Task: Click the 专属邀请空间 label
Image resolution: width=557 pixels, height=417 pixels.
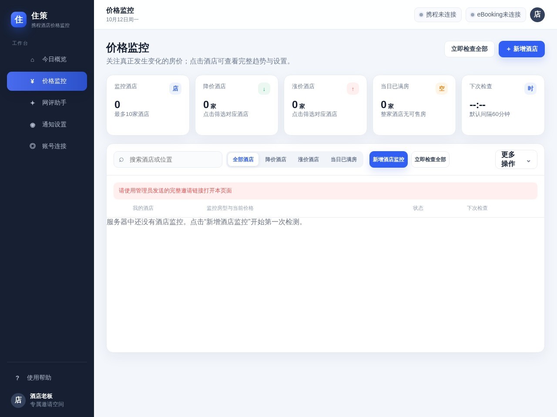Action: pyautogui.click(x=47, y=404)
